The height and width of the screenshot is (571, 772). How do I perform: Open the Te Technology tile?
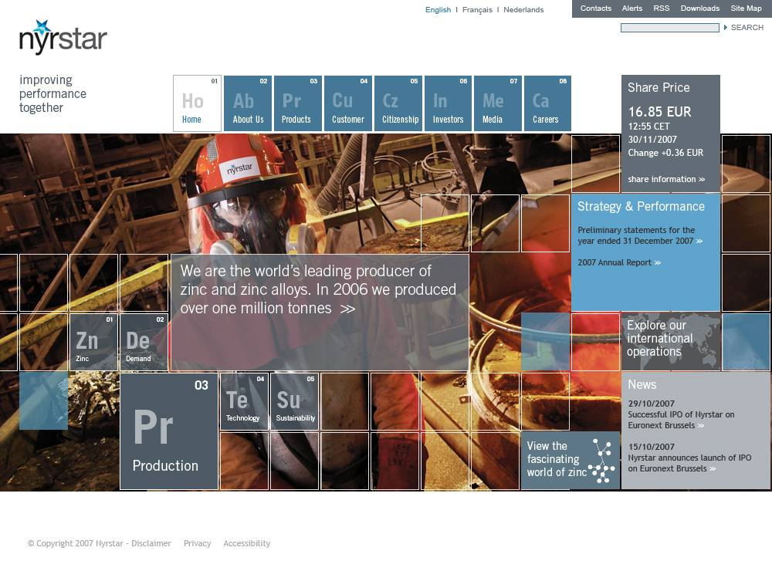pyautogui.click(x=244, y=402)
